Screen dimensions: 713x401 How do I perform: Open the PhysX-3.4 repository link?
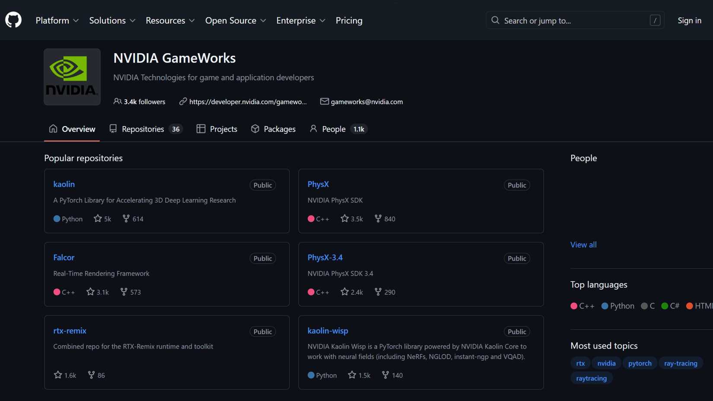pyautogui.click(x=325, y=258)
